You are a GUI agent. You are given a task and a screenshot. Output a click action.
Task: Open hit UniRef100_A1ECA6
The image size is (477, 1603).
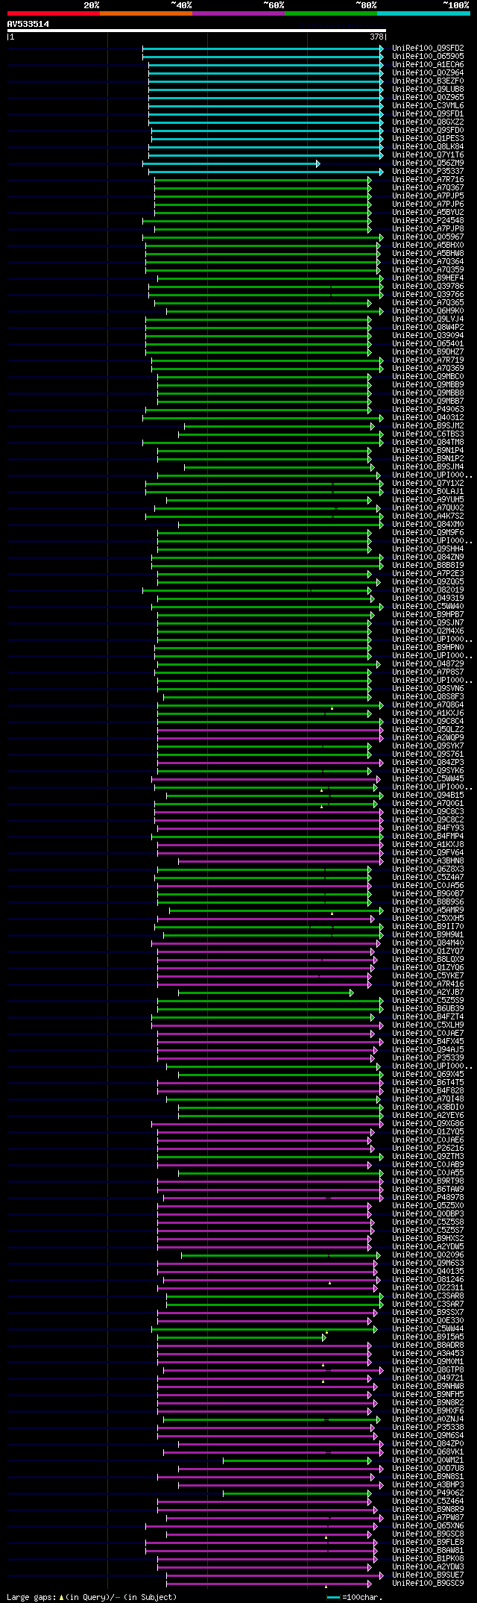(x=428, y=65)
